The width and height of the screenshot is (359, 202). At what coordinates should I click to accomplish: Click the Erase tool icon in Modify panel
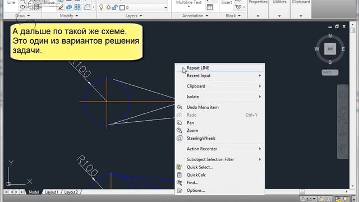(x=61, y=7)
